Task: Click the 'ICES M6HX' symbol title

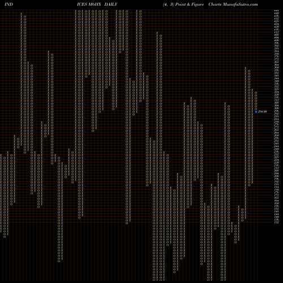Action: [89, 5]
